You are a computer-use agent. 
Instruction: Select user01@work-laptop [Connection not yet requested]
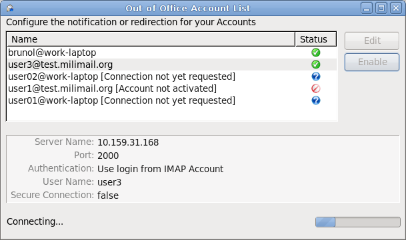[x=172, y=100]
